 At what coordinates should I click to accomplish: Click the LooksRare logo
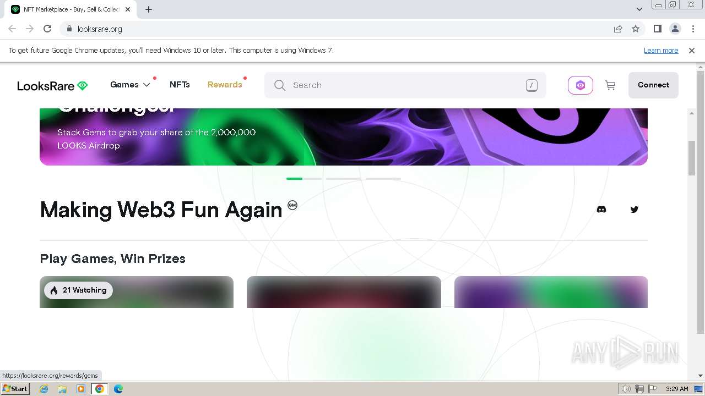click(53, 85)
